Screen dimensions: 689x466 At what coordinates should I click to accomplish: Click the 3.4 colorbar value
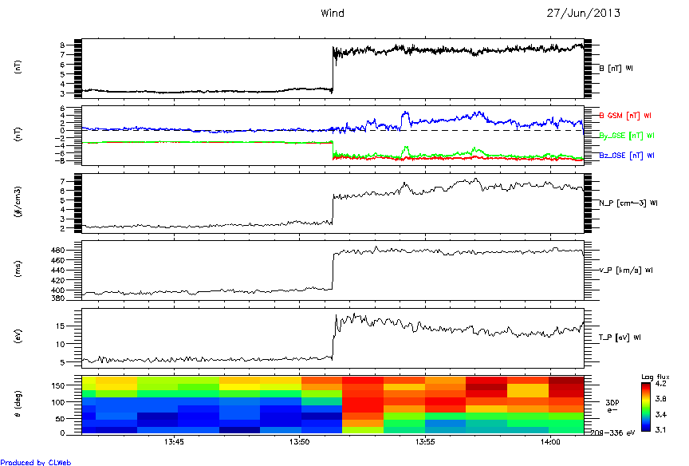(660, 414)
